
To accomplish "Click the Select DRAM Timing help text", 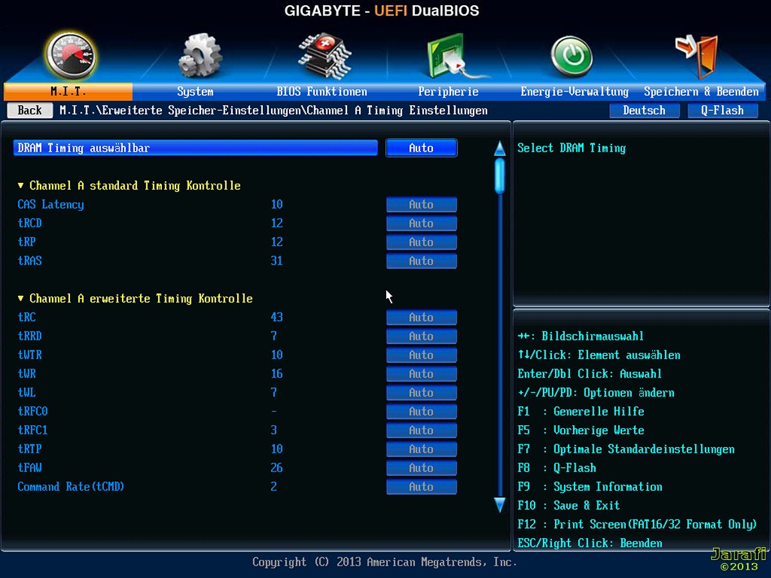I will click(571, 148).
